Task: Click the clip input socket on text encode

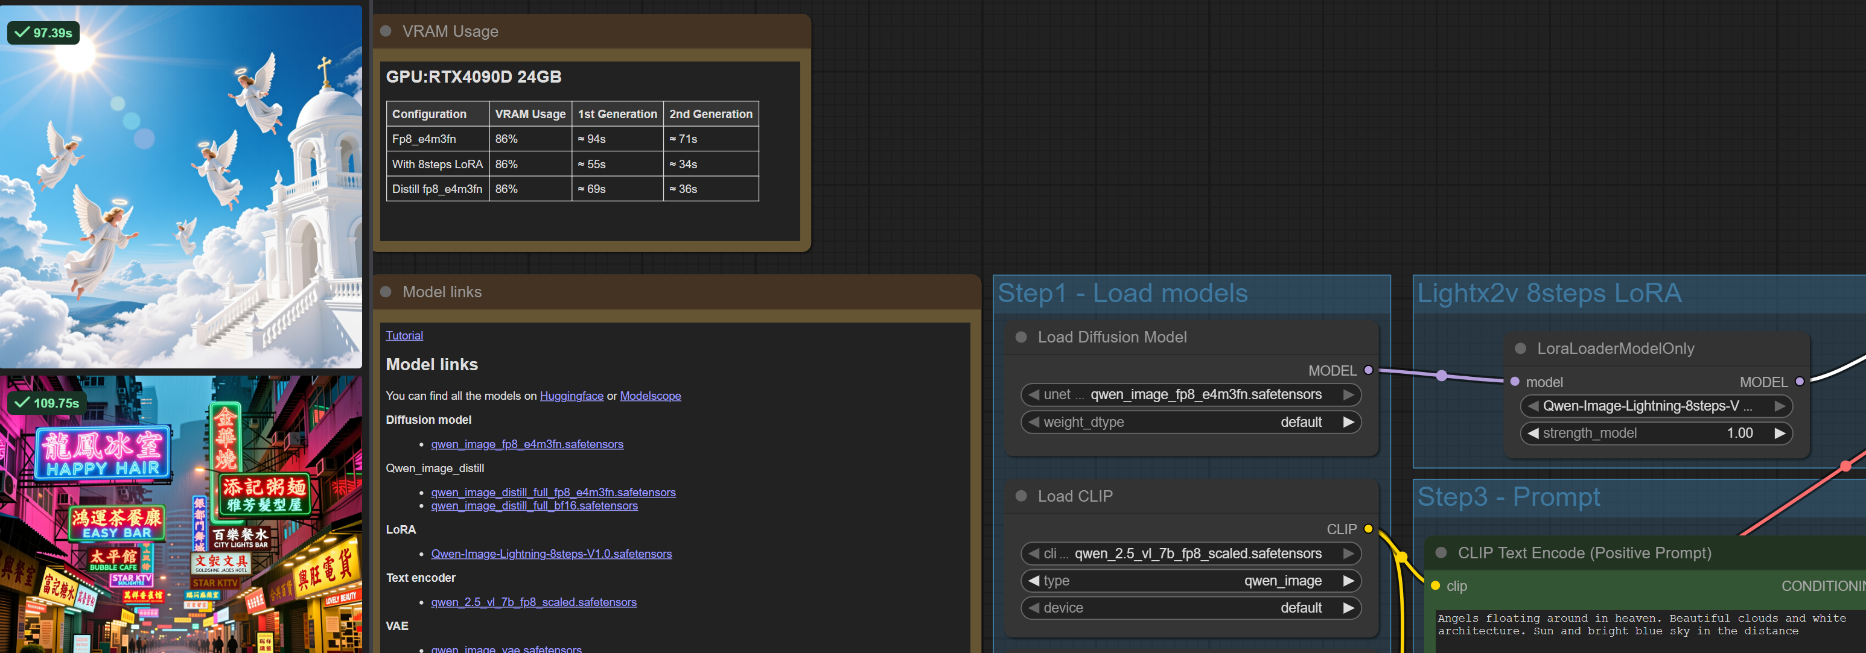Action: [1436, 585]
